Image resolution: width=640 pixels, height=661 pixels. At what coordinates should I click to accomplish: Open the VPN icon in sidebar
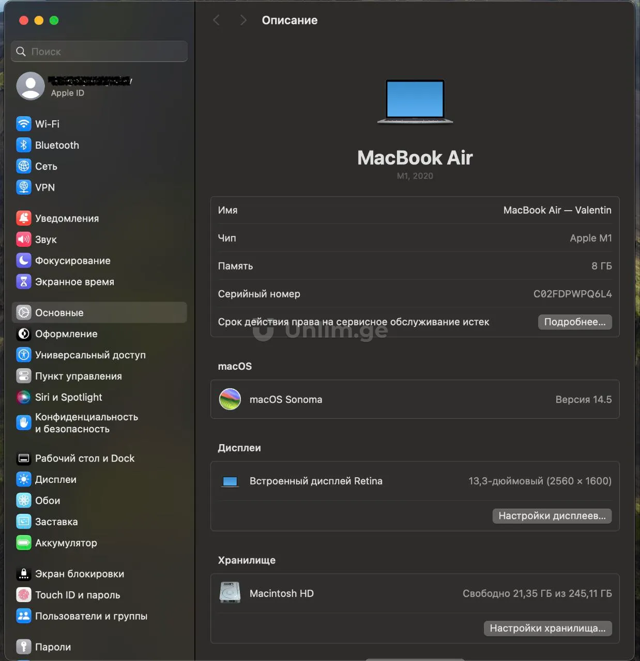pos(24,187)
